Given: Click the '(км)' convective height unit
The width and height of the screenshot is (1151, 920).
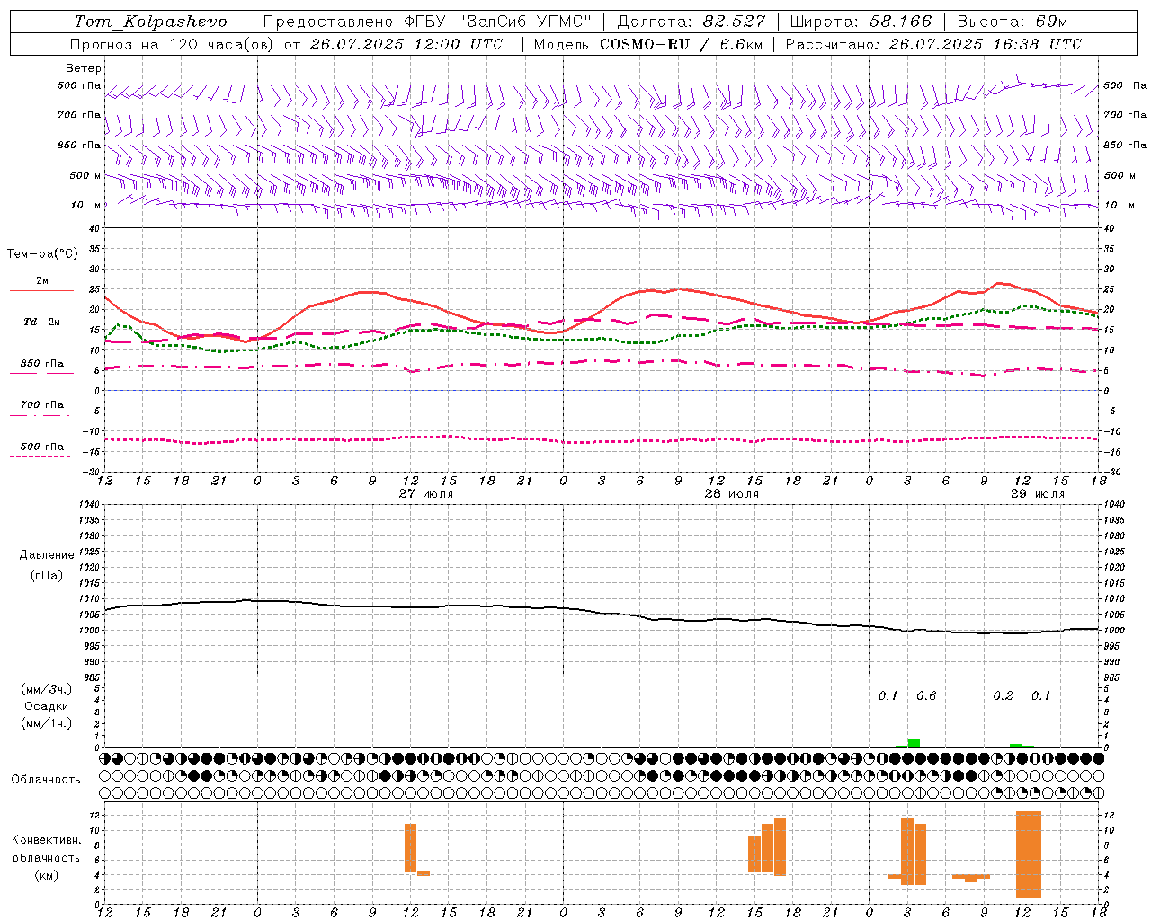Looking at the screenshot, I should 47,875.
